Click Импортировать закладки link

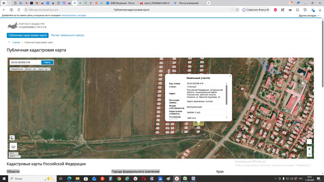tap(74, 15)
